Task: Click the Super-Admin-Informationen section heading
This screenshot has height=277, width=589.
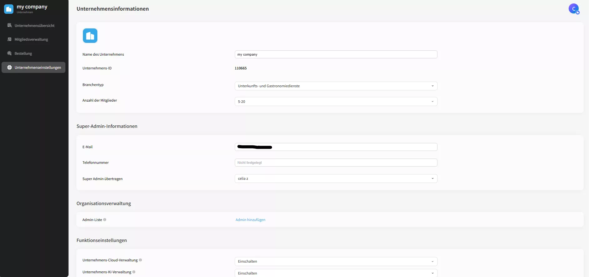Action: point(107,126)
